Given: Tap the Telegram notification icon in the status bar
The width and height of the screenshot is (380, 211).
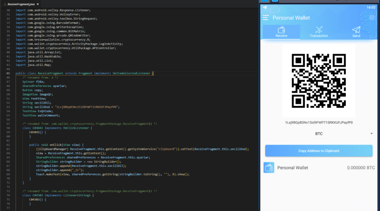Looking at the screenshot, I should point(265,8).
